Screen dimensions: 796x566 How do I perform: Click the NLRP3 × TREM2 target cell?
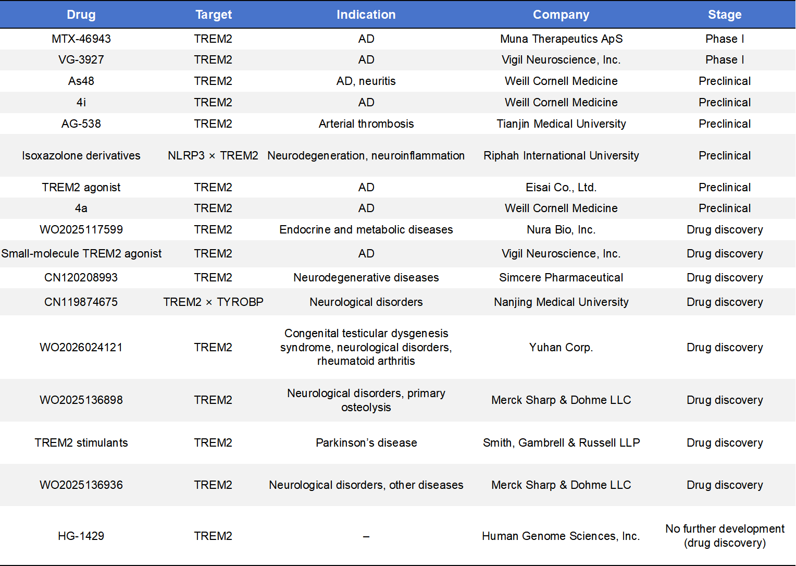click(213, 156)
